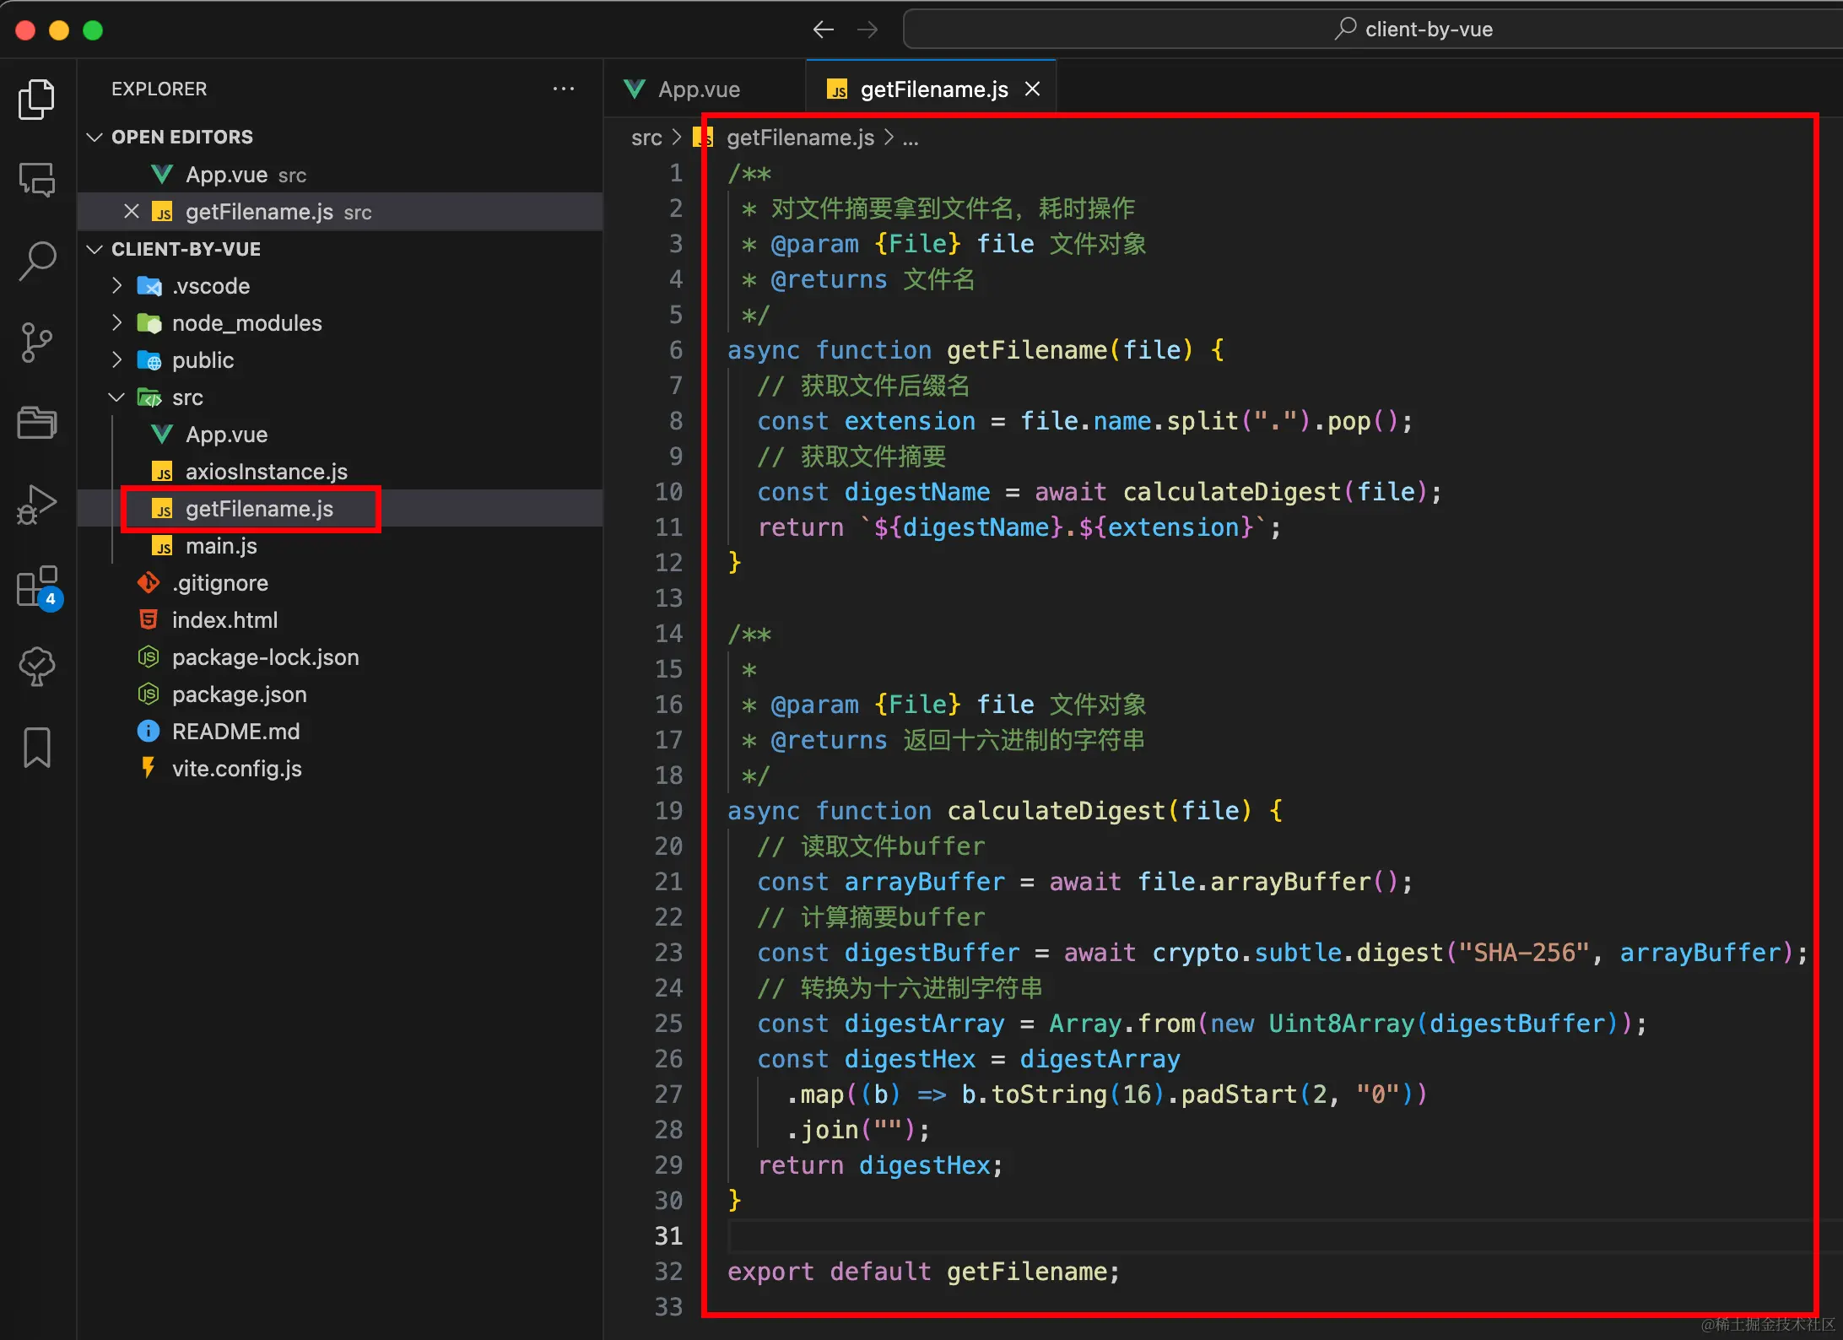
Task: Go back using the left arrow
Action: [x=823, y=30]
